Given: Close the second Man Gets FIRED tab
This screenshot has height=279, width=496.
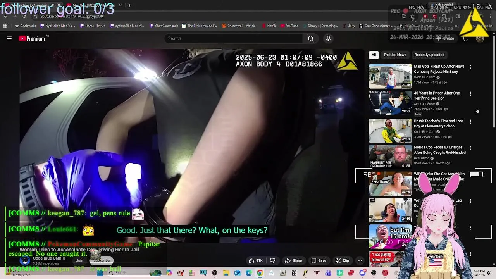Looking at the screenshot, I should (120, 5).
